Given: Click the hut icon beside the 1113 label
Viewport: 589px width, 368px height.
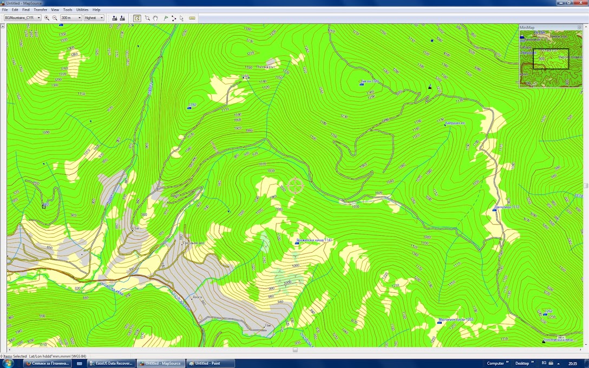Looking at the screenshot, I should [x=494, y=209].
